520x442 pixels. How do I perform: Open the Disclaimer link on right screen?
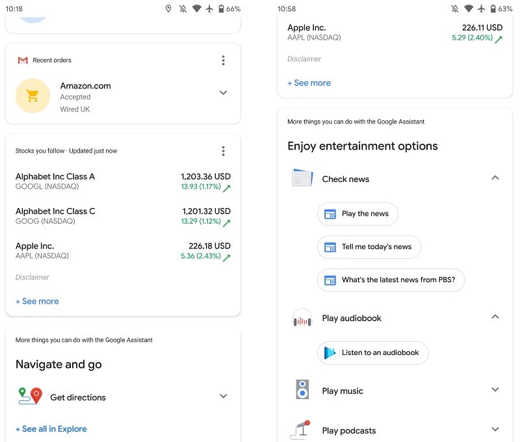304,59
